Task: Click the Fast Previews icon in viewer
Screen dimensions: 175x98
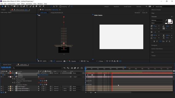Action: coord(110,61)
